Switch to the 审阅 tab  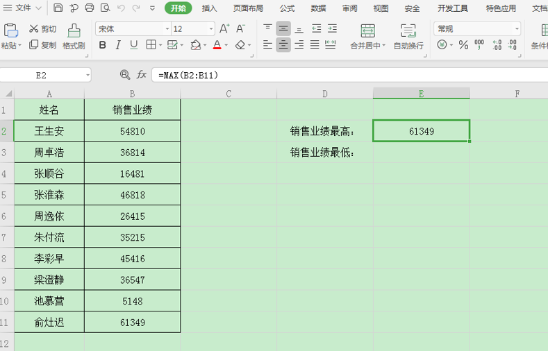(x=350, y=8)
